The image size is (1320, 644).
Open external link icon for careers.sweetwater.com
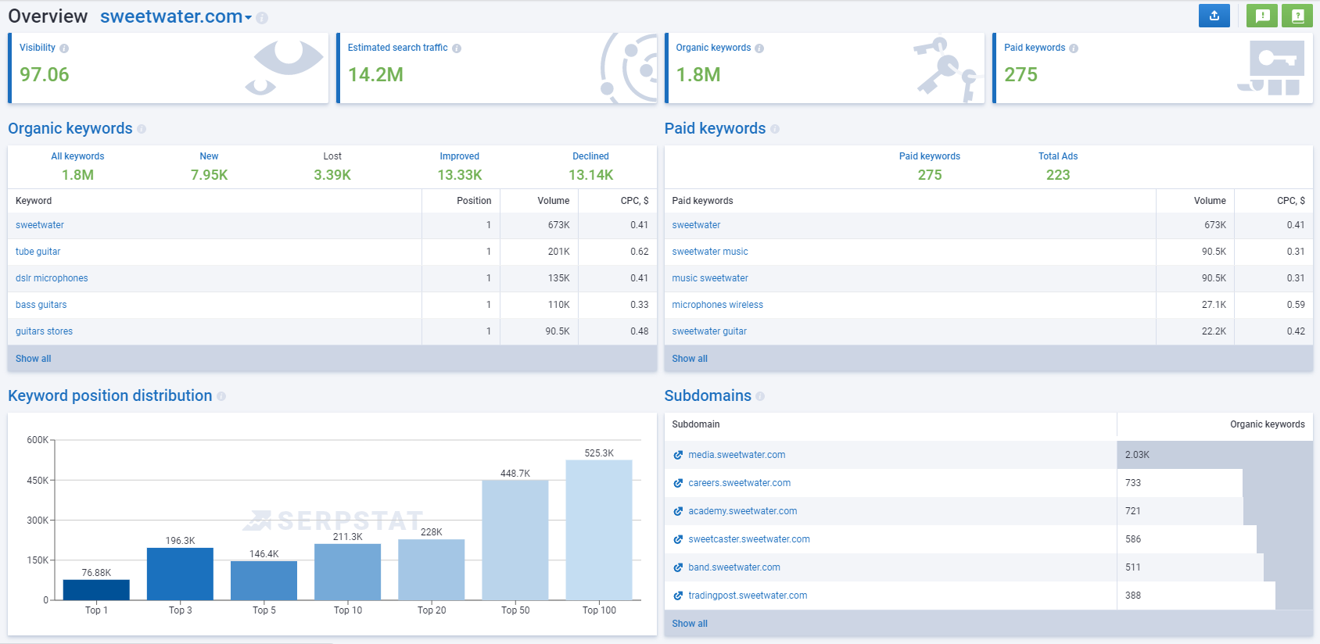(678, 483)
